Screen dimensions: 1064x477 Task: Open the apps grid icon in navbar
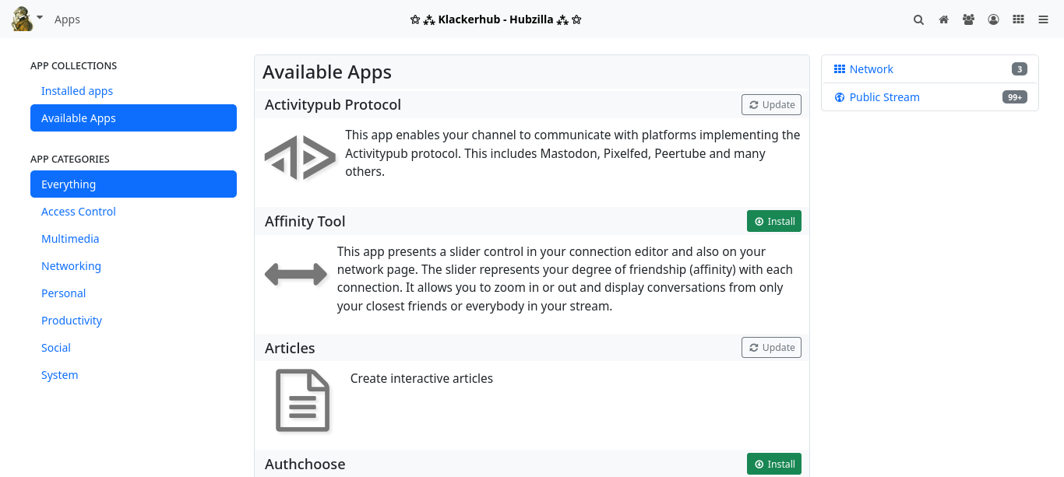(x=1018, y=19)
